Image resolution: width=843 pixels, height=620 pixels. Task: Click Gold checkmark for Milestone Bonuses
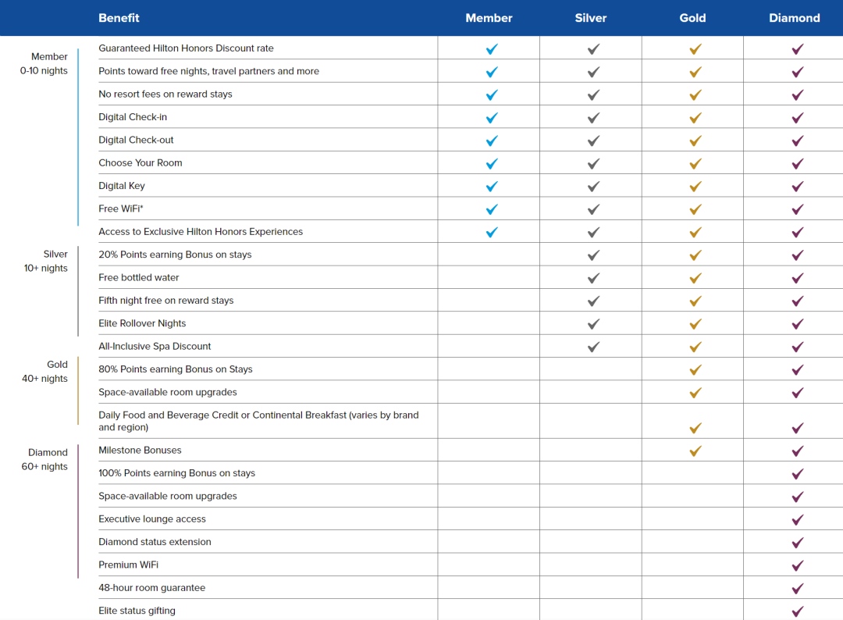coord(695,451)
